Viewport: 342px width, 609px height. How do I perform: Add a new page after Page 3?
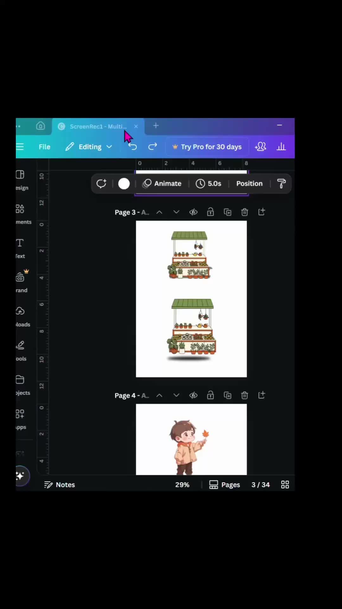tap(262, 212)
